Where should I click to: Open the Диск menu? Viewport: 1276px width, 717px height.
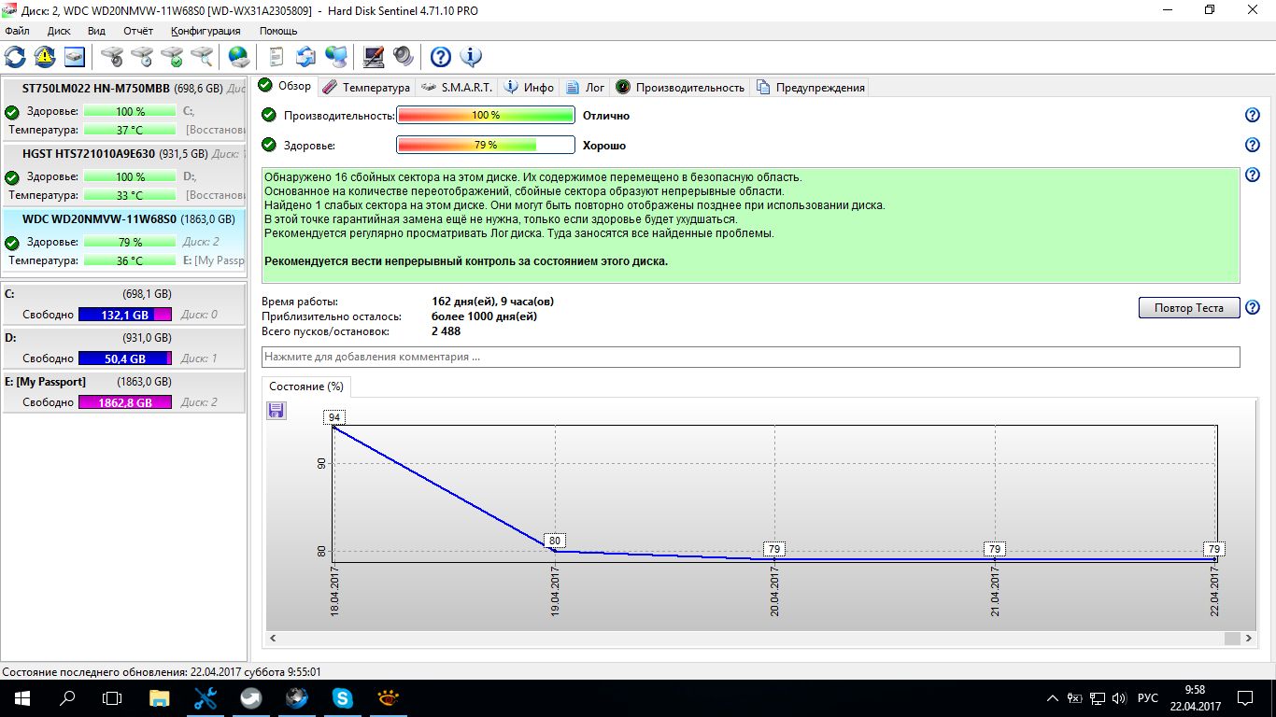click(59, 31)
